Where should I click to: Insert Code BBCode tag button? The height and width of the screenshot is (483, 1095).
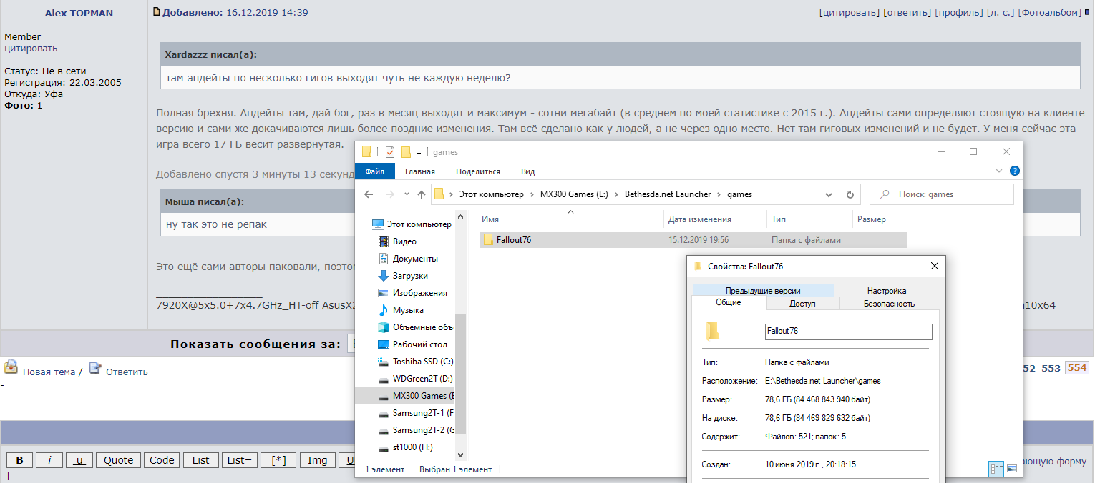(x=162, y=460)
